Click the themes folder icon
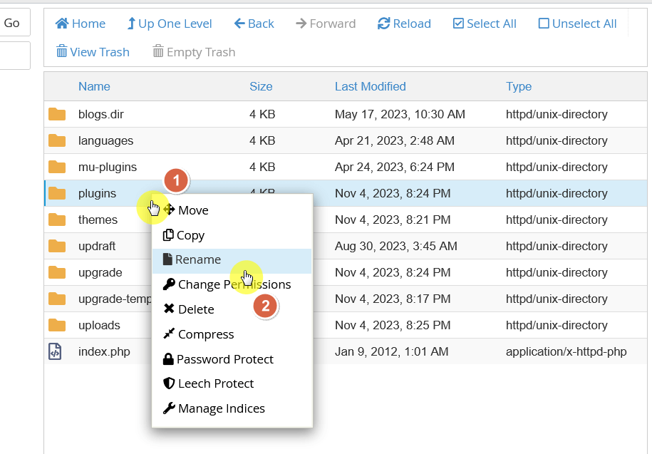This screenshot has height=454, width=652. (x=57, y=220)
